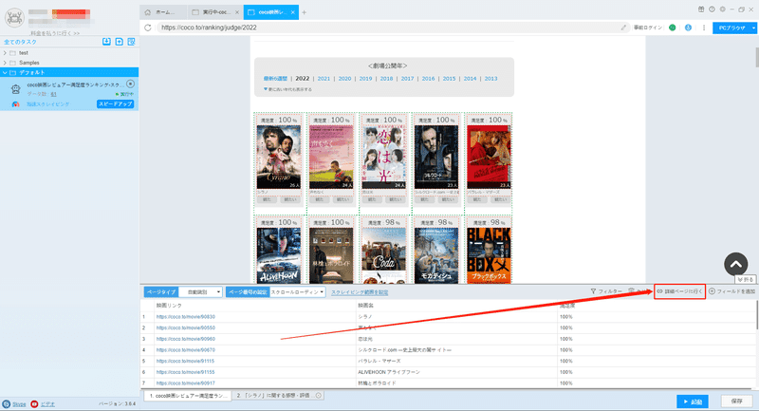759x411 pixels.
Task: Click the reload page icon
Action: [148, 28]
